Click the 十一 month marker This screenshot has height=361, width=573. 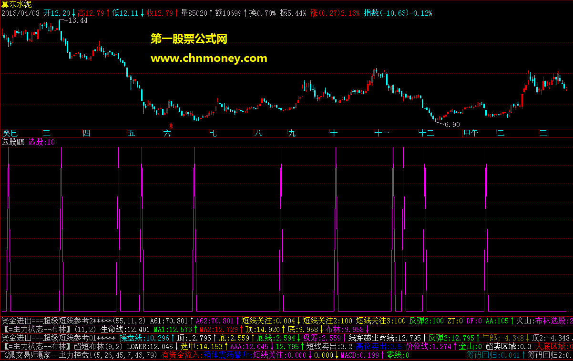[x=382, y=133]
